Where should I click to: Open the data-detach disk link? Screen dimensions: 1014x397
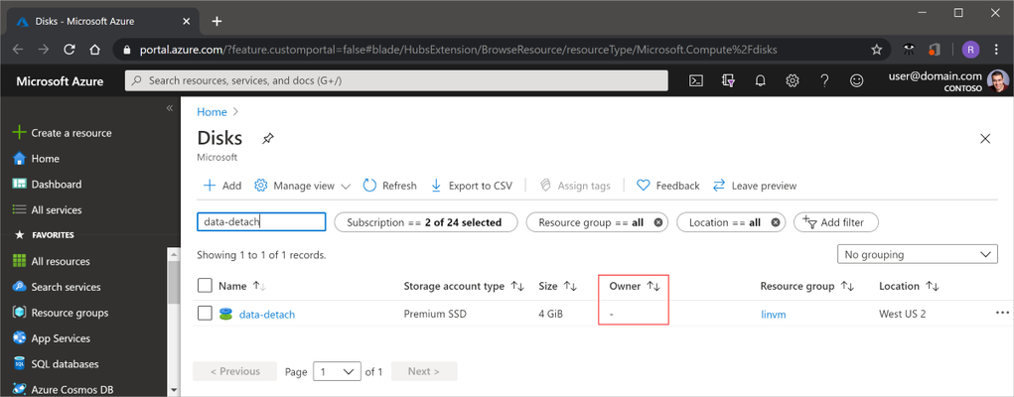pos(267,315)
